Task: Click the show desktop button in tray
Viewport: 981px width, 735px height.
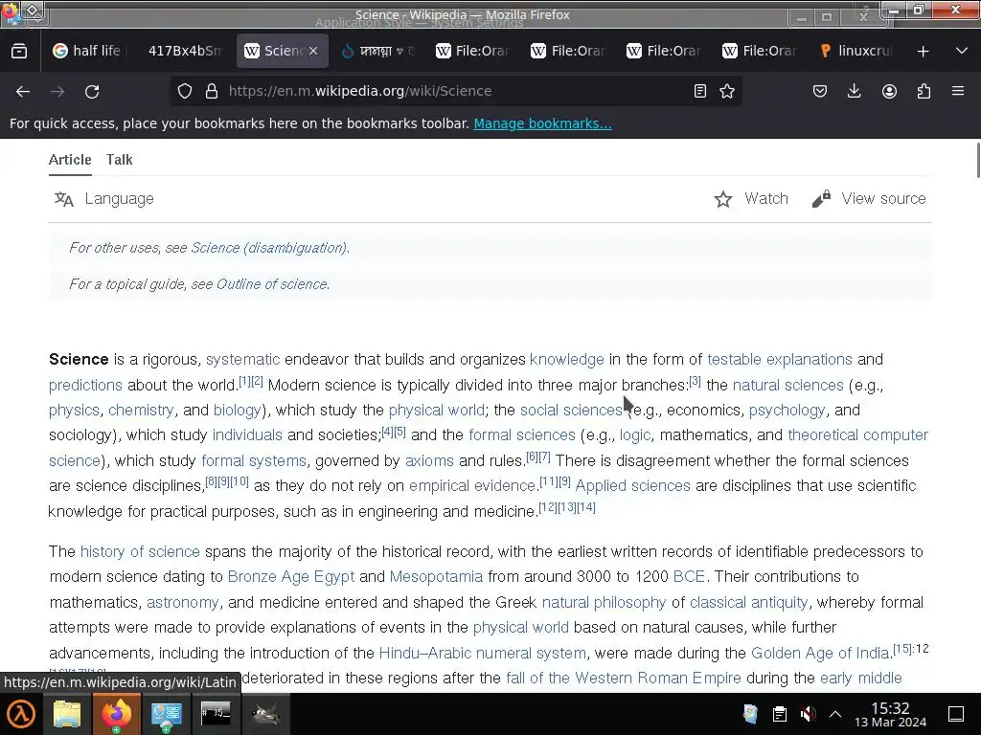Action: pos(956,714)
